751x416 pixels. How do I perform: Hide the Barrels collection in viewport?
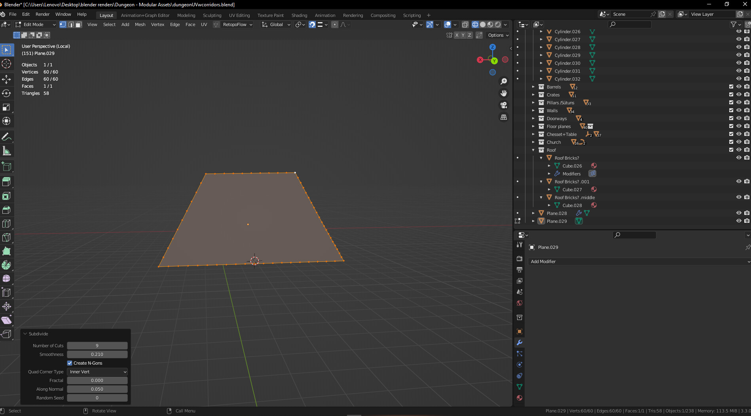pos(738,87)
